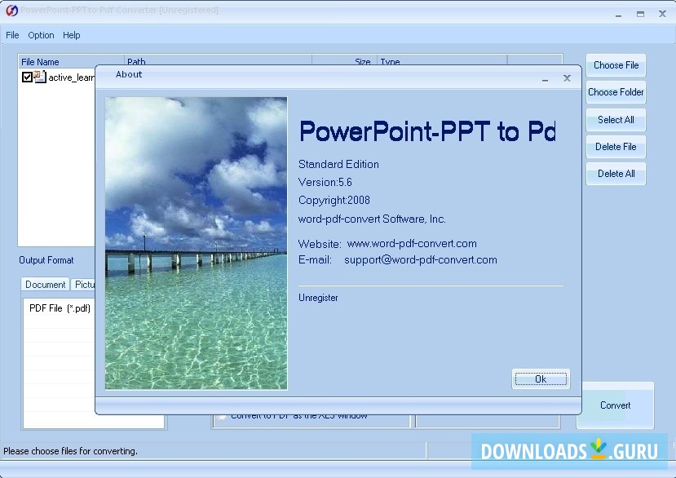Click the Select All button

point(616,119)
